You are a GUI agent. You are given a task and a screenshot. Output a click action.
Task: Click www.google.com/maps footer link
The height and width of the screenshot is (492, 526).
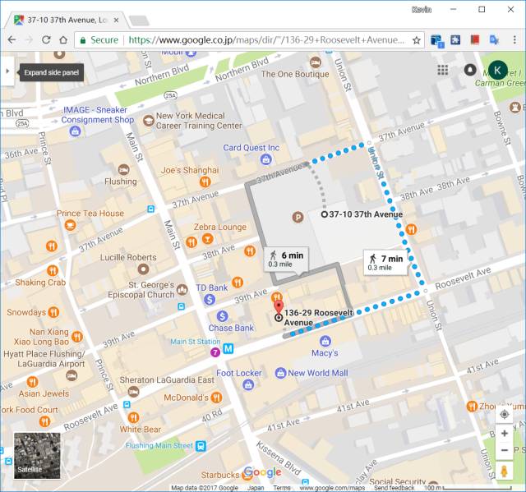coord(332,488)
